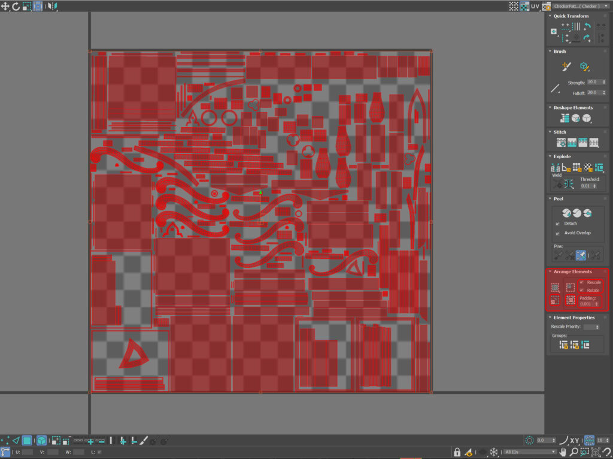Click the Relax Until Flat icon

(576, 118)
